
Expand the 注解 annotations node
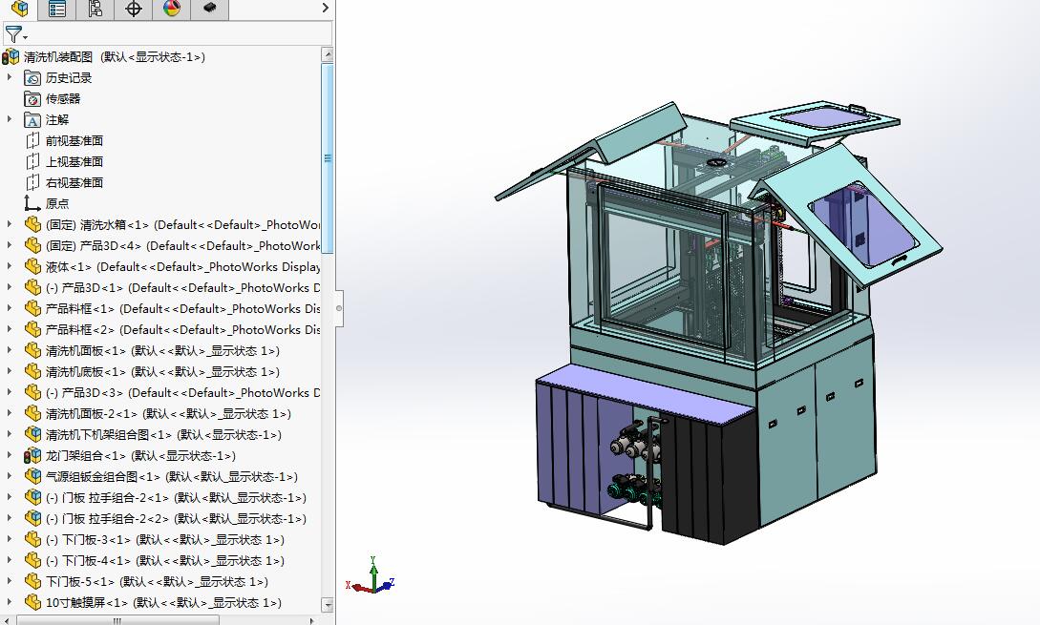point(10,120)
